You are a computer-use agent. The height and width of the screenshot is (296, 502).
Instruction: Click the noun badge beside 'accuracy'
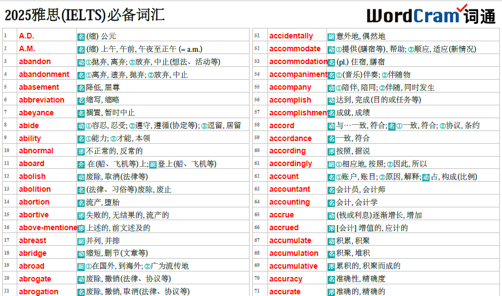click(331, 279)
